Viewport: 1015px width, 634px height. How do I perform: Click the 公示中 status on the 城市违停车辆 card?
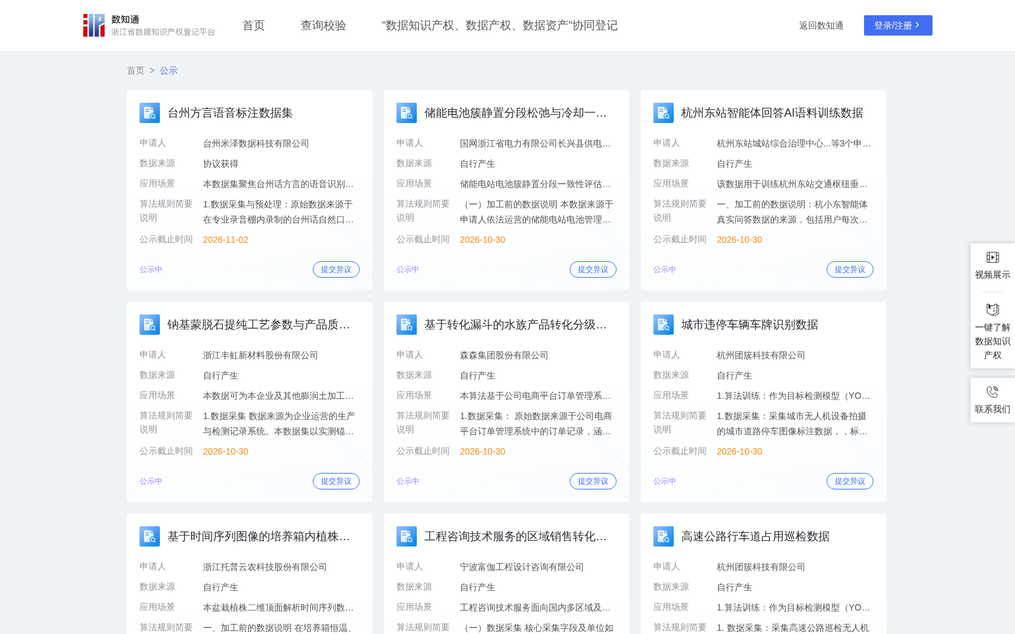(x=665, y=481)
